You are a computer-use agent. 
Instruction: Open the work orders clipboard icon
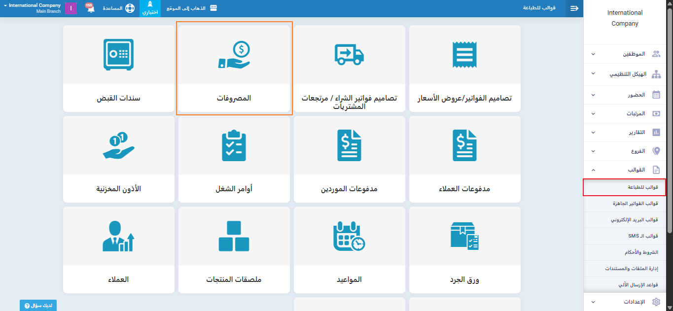[234, 146]
